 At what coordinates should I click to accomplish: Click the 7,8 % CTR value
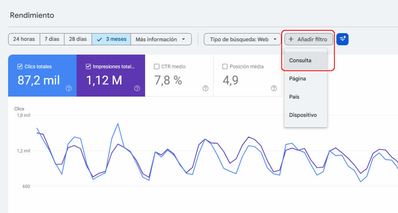(x=168, y=80)
